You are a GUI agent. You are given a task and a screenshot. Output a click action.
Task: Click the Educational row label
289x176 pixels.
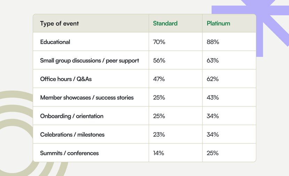(x=55, y=42)
